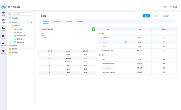The height and width of the screenshot is (110, 181).
Task: Close the 数据集 panel with X
Action: point(173,16)
